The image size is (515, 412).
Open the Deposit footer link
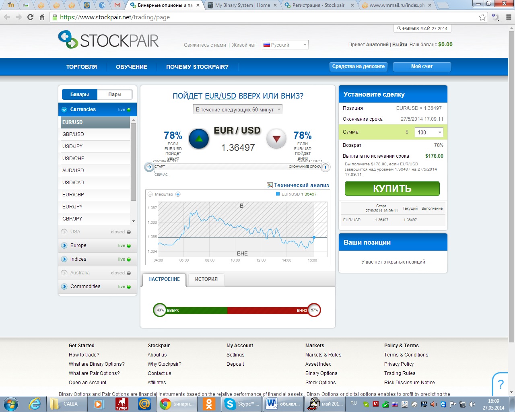coord(235,364)
